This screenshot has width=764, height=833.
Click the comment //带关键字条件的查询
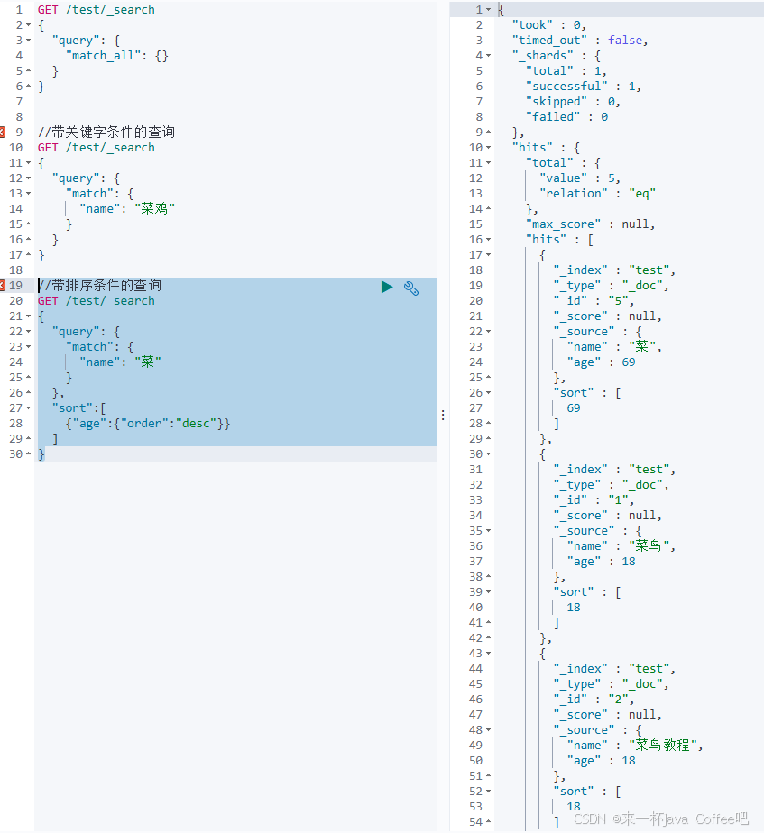click(x=106, y=132)
